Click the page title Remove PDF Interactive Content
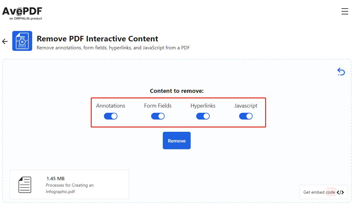The width and height of the screenshot is (355, 209). pos(97,39)
